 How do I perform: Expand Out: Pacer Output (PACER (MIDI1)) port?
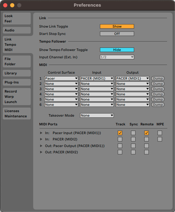pyautogui.click(x=41, y=146)
